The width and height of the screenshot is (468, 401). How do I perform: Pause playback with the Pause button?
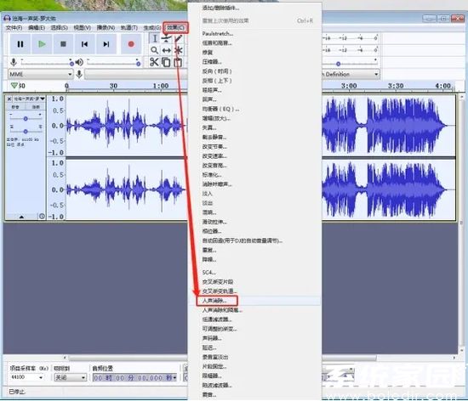[x=20, y=44]
